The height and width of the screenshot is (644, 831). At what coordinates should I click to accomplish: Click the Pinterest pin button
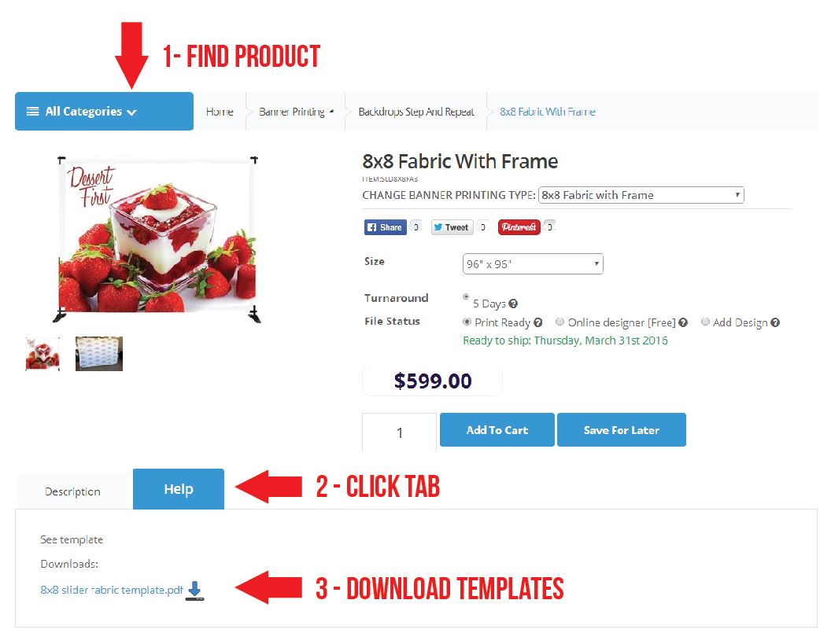tap(519, 227)
